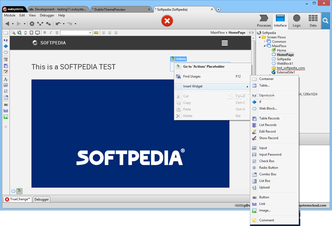Switch to desktop monitor preview icon
This screenshot has width=332, height=226.
pyautogui.click(x=37, y=33)
